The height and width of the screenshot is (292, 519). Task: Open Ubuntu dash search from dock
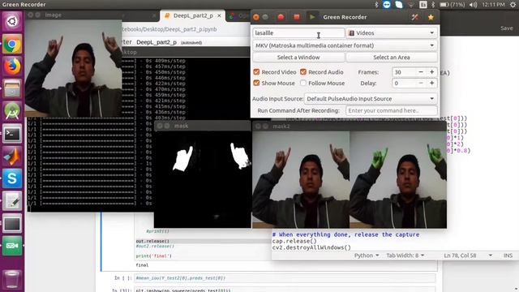coord(12,22)
